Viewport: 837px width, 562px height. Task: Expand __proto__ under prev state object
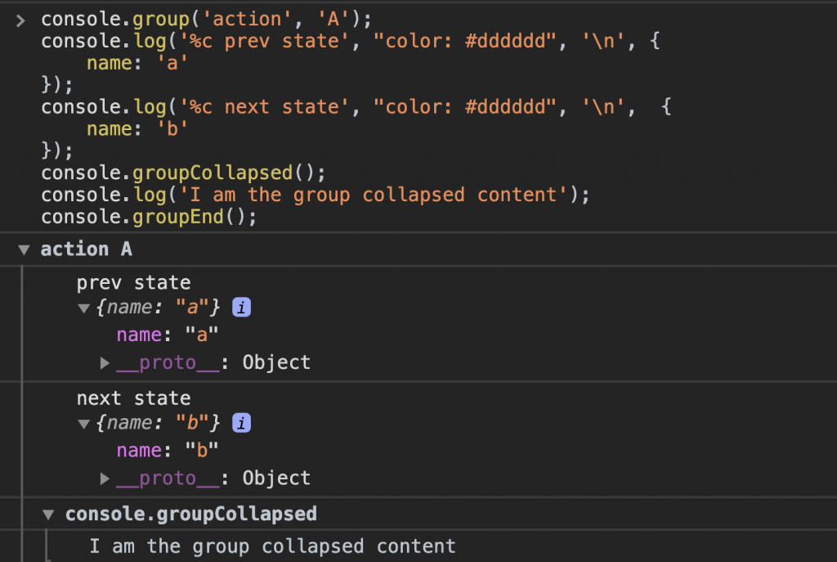click(x=105, y=363)
